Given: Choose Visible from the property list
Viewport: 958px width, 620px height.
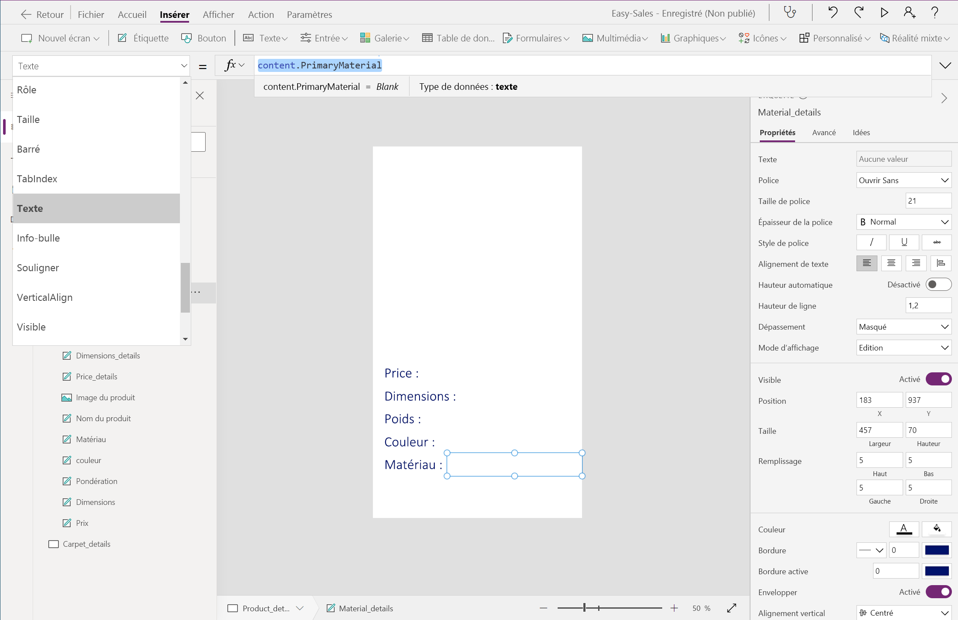Looking at the screenshot, I should pyautogui.click(x=96, y=327).
